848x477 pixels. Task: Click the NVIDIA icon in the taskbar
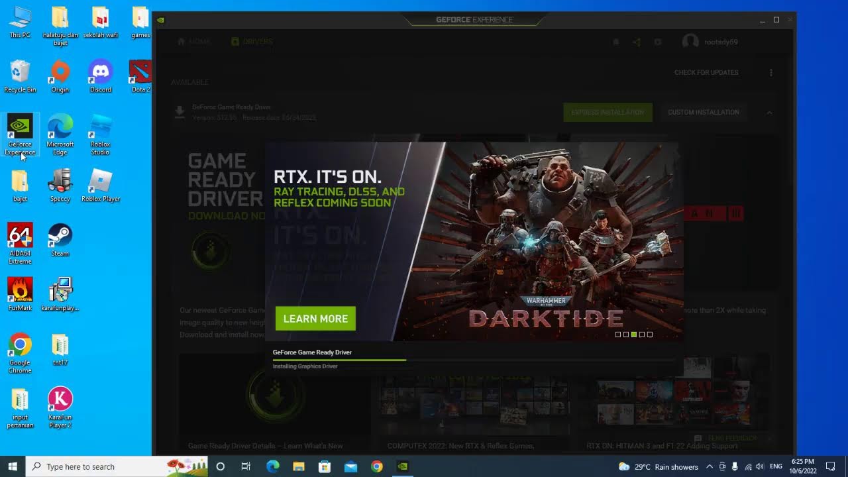[x=402, y=466]
